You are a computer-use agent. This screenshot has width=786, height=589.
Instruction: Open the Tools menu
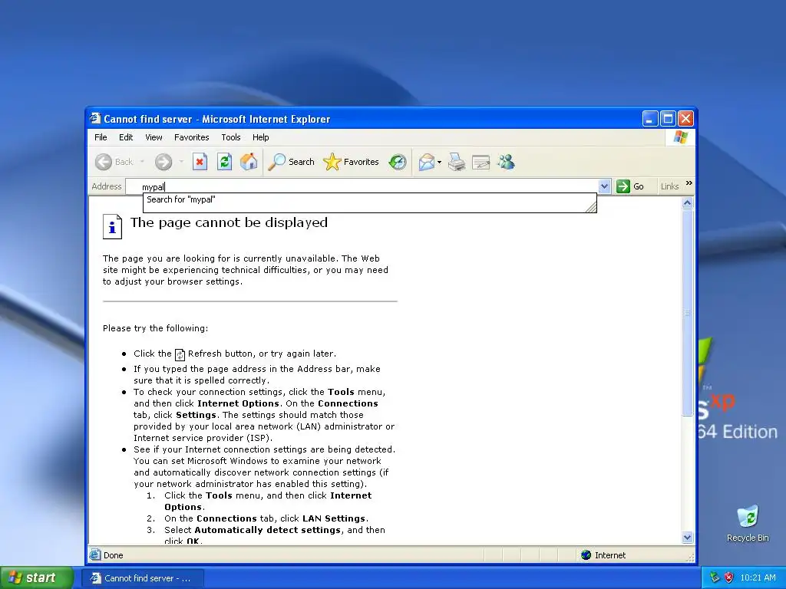(x=230, y=137)
